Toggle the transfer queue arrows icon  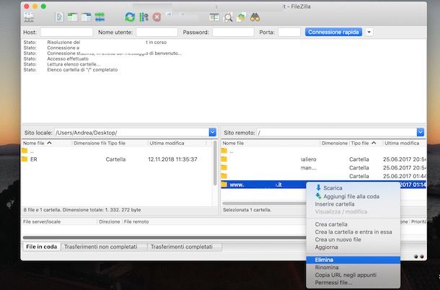tap(100, 17)
